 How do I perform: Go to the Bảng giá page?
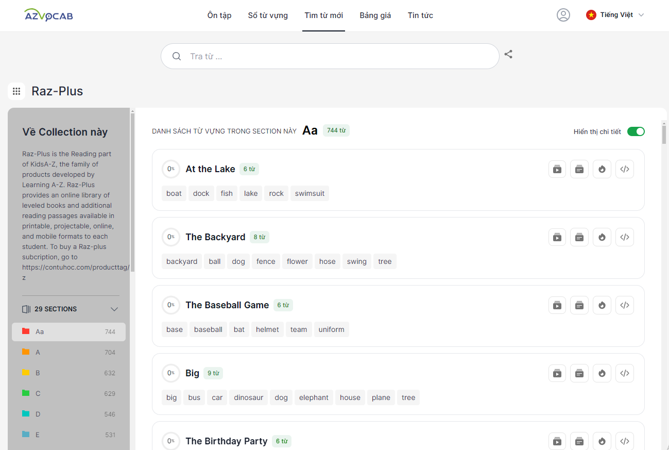click(x=375, y=15)
